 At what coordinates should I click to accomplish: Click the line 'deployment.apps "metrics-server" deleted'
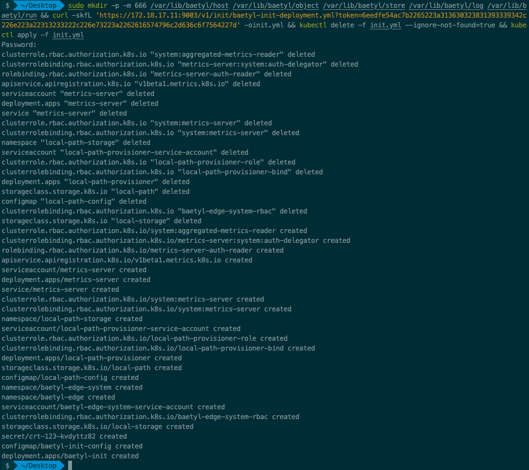80,103
